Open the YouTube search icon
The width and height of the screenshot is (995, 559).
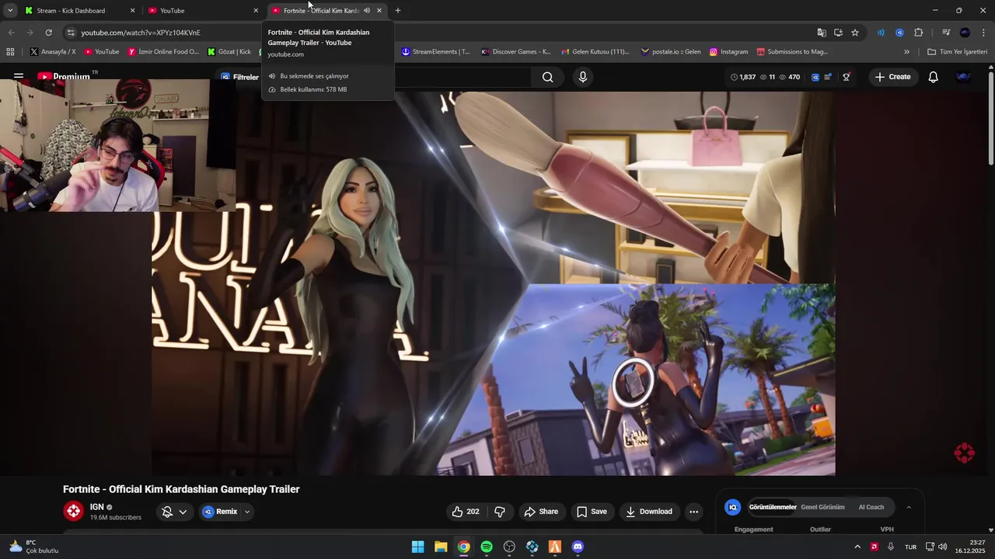548,77
